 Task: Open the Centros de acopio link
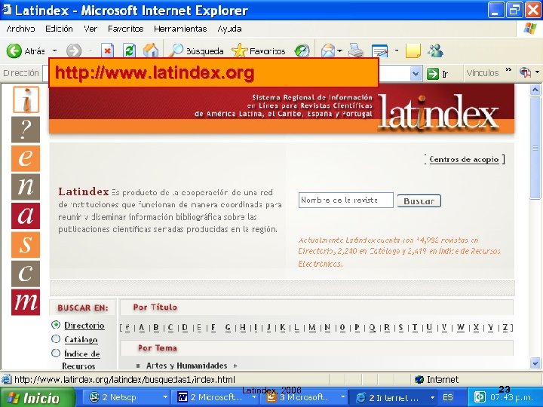[x=464, y=159]
